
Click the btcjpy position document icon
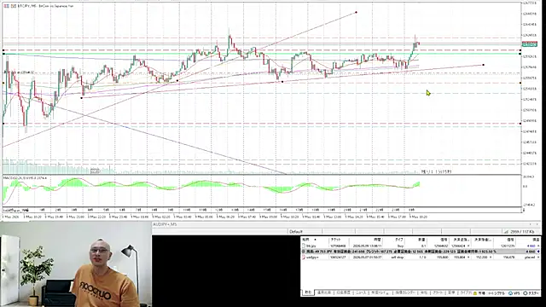click(304, 246)
